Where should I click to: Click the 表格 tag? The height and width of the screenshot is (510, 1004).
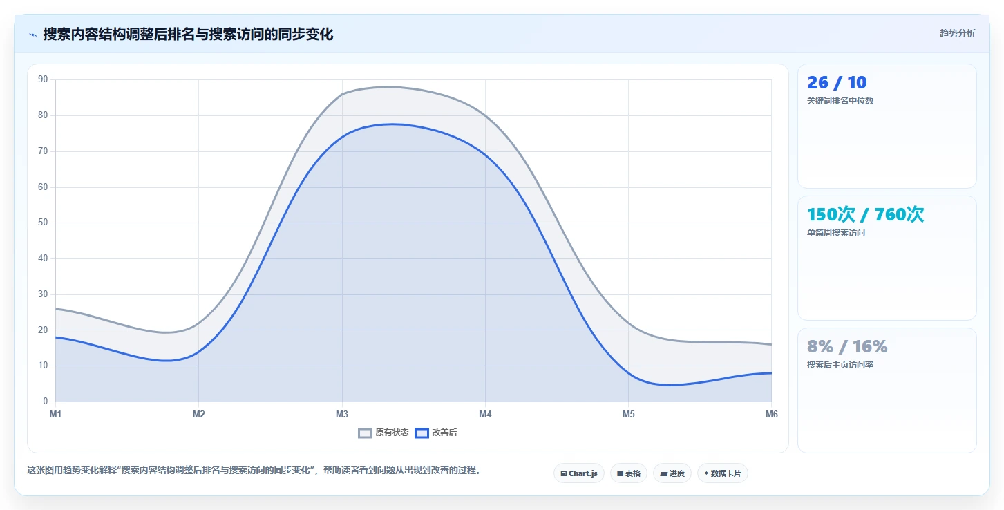pyautogui.click(x=629, y=473)
